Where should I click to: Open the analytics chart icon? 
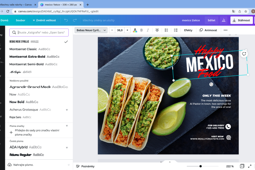[x=224, y=20]
